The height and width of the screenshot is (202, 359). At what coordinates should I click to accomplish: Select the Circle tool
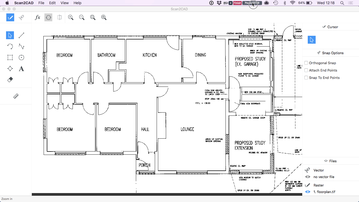click(21, 57)
